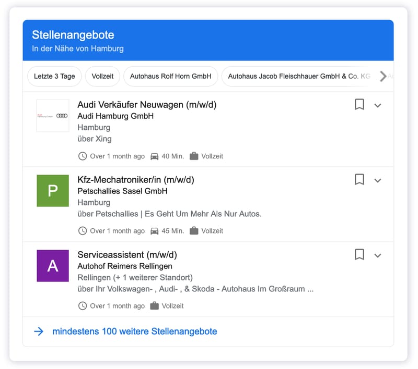Screen dimensions: 418x369
Task: Filter by Autohaus Rolf Horn GmbH
Action: coord(171,76)
